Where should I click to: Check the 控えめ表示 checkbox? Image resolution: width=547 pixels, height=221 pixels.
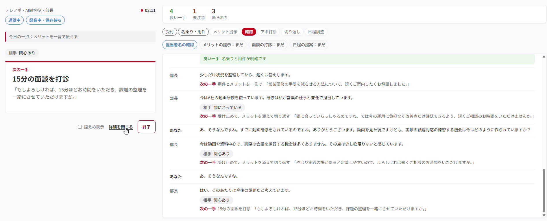pos(80,127)
